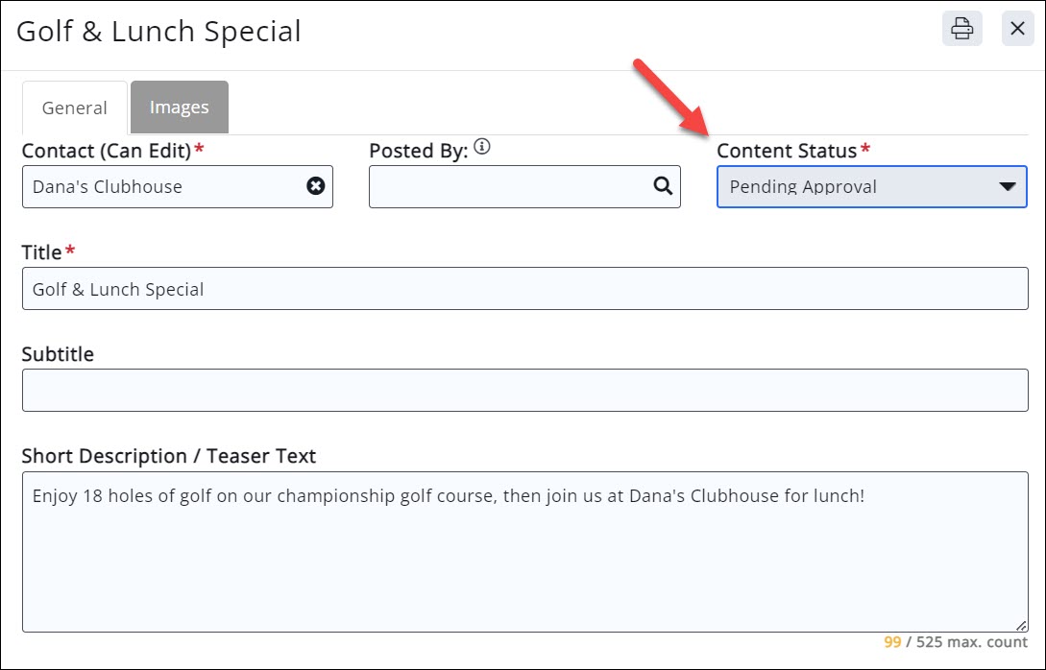1046x670 pixels.
Task: Switch to the Images tab
Action: coord(179,108)
